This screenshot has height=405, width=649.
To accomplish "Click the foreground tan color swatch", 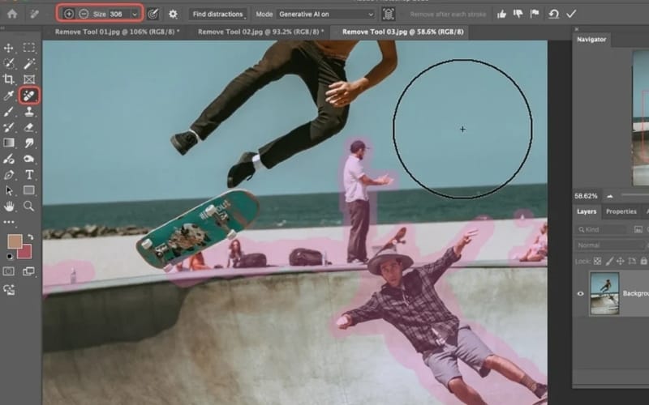I will (x=15, y=241).
